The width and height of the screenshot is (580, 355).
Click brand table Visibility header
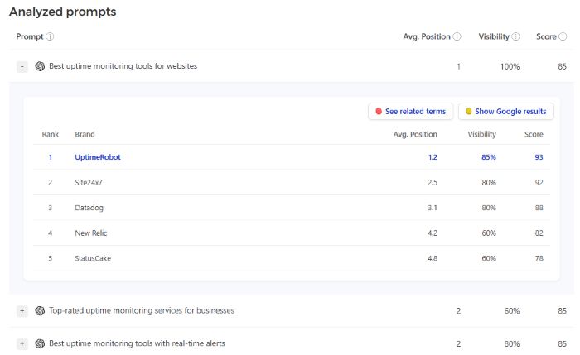(481, 134)
